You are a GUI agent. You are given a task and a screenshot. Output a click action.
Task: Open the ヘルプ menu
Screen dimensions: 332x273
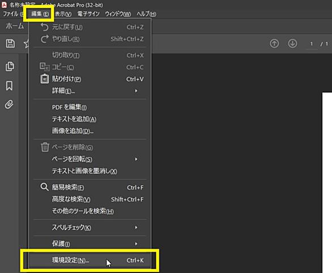[146, 14]
